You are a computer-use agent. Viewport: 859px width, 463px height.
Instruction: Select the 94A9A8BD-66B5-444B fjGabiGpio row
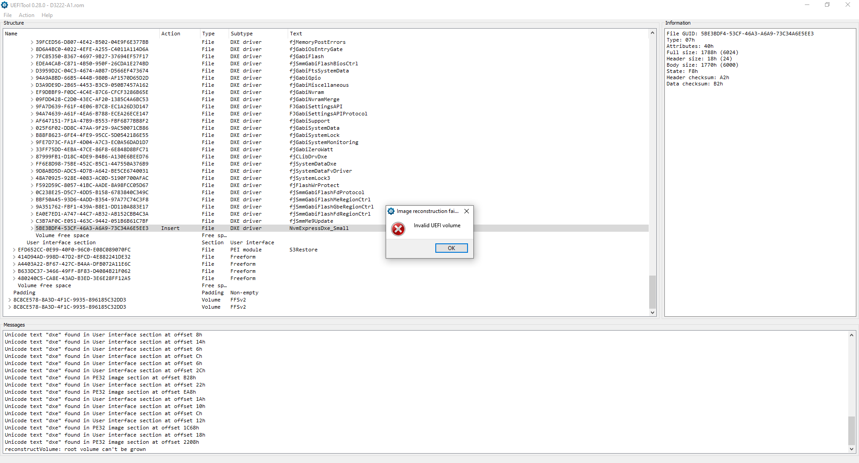(326, 78)
